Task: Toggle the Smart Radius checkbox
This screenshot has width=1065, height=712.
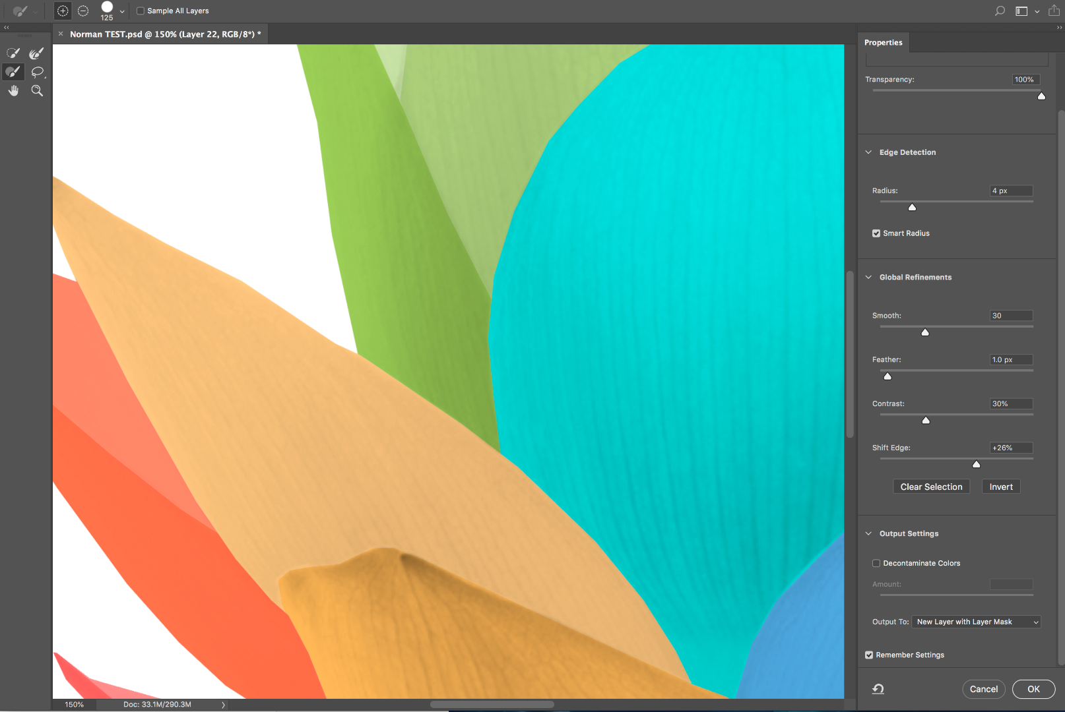Action: (x=876, y=233)
